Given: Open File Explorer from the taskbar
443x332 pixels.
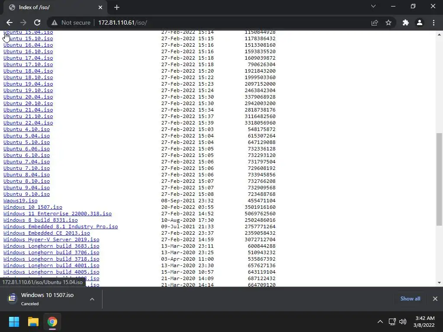Looking at the screenshot, I should click(33, 322).
